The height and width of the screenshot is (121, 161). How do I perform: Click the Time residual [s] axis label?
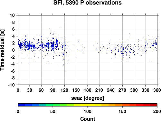(x=2, y=50)
